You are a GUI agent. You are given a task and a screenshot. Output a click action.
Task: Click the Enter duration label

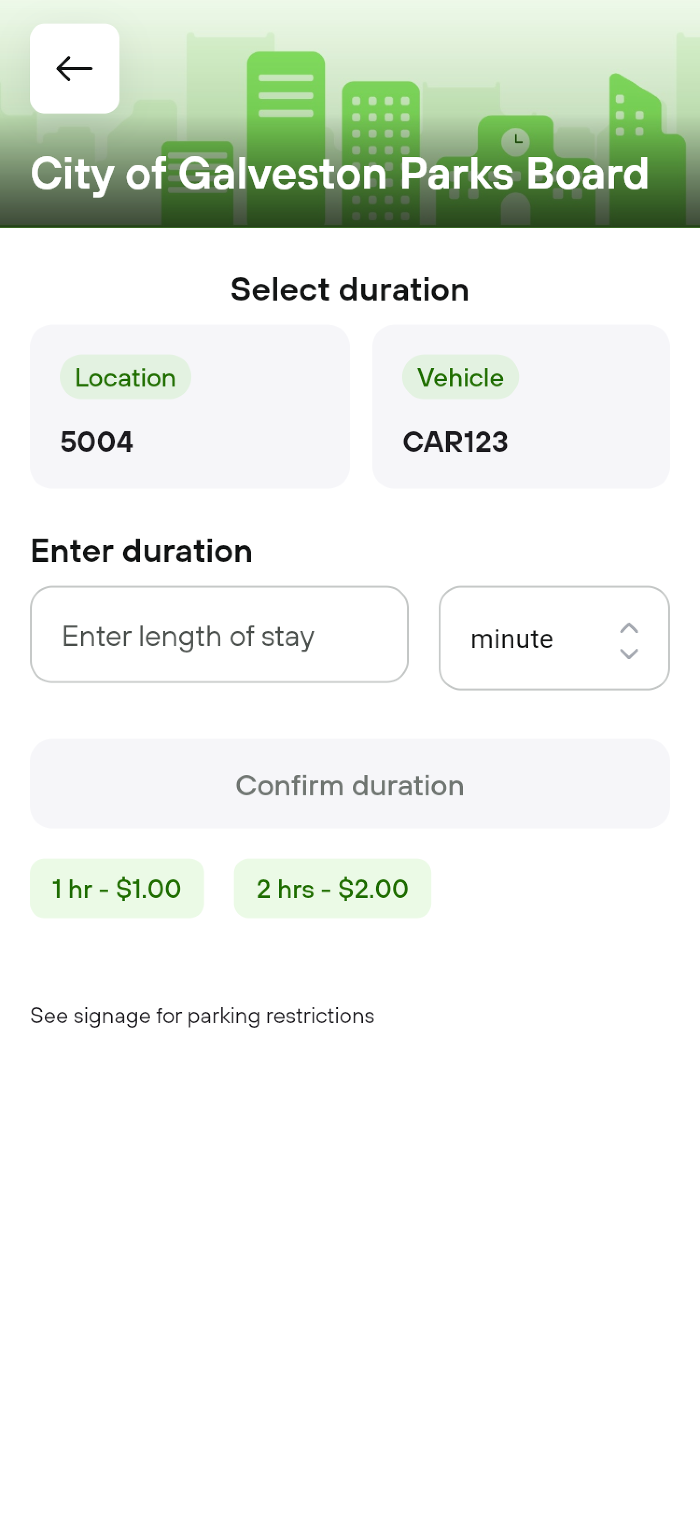coord(141,551)
